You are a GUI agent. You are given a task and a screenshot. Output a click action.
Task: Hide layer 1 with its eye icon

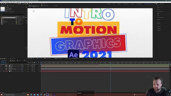[x=1, y=66]
